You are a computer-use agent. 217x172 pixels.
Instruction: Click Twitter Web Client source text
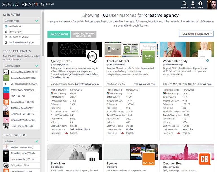coord(80,129)
